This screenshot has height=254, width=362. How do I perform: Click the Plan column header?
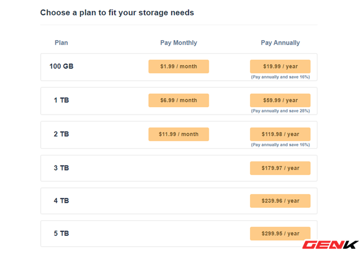click(x=61, y=43)
